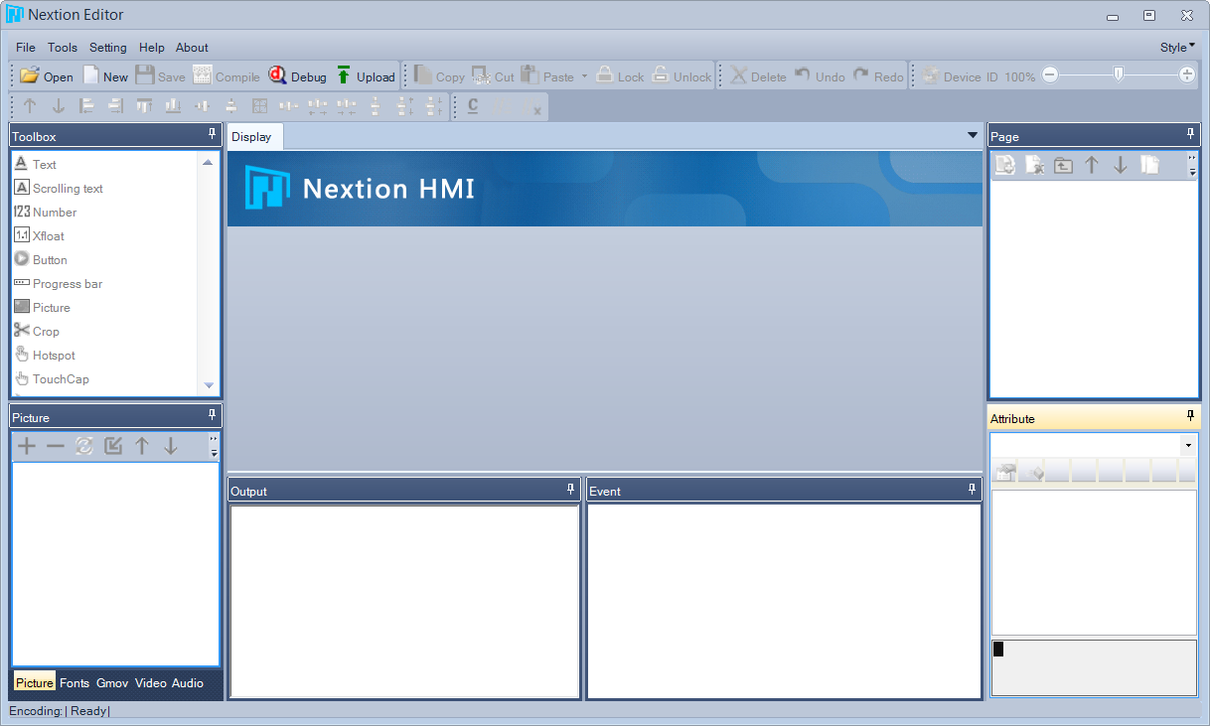Click the align bottom icon
Viewport: 1210px width, 726px height.
[173, 106]
